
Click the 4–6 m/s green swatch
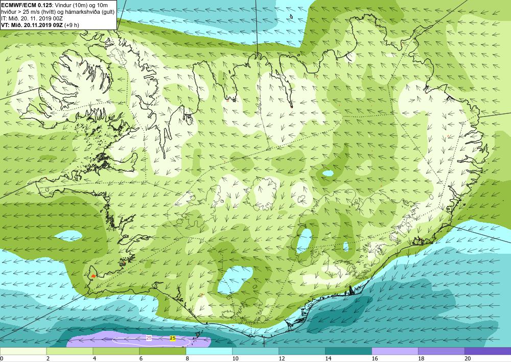point(116,351)
